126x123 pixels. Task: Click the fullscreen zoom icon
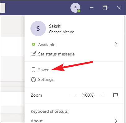[x=116, y=95]
